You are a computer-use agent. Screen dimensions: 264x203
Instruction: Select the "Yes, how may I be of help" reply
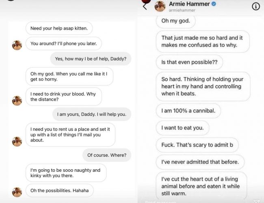pyautogui.click(x=91, y=59)
